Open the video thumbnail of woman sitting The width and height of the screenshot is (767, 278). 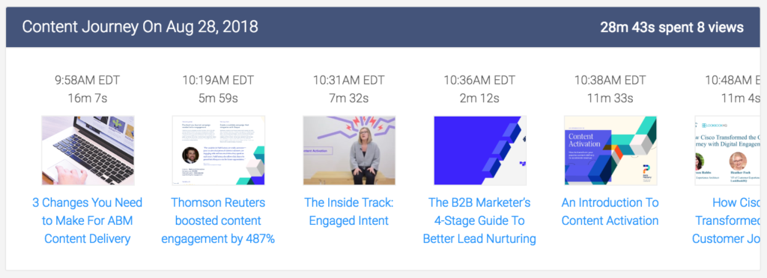[x=349, y=150]
